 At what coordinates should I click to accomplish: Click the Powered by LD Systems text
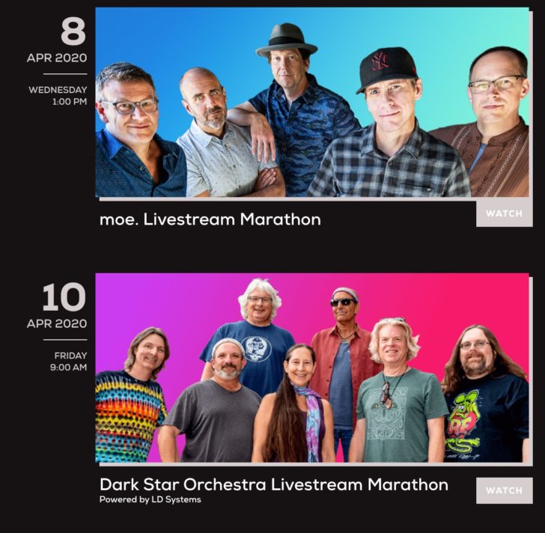150,499
